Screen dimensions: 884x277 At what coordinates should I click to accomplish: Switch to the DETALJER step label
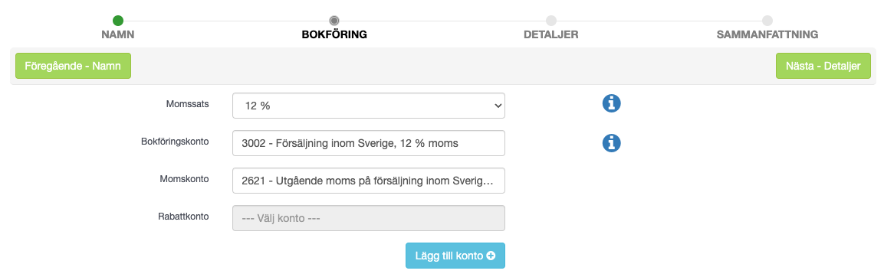550,35
